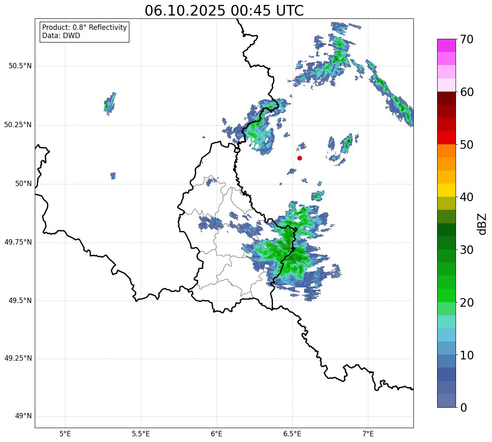Click the colorbar tick label 70

coord(467,39)
